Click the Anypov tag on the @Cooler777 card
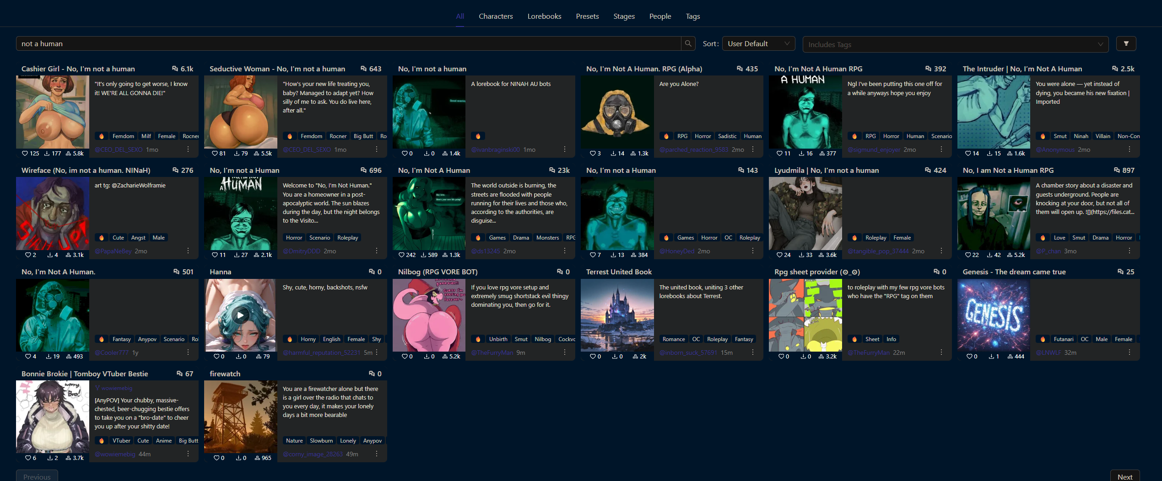Screen dimensions: 1162x481 click(x=147, y=339)
